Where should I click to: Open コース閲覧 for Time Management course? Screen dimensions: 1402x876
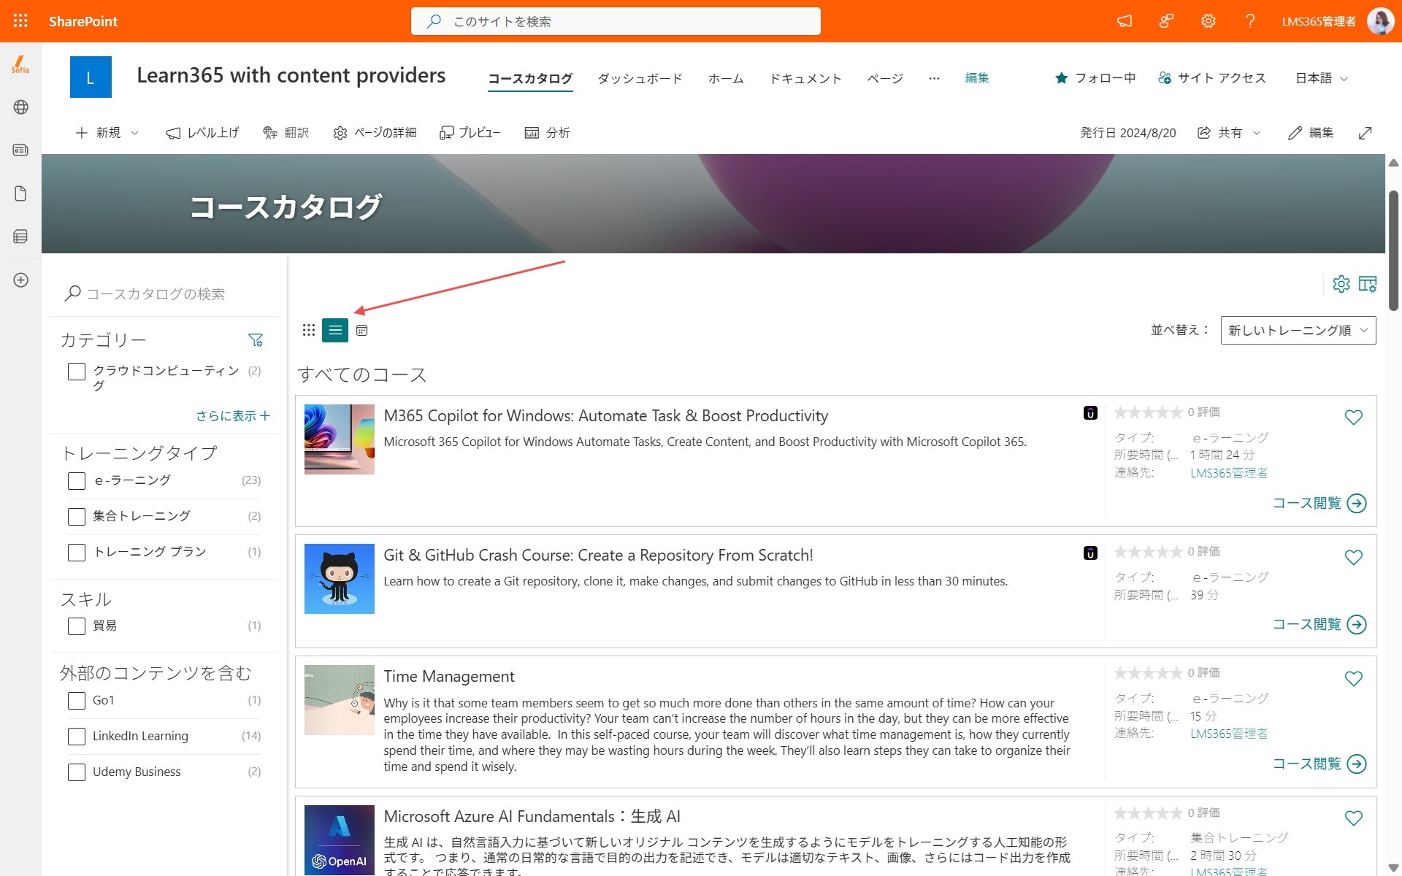tap(1319, 764)
